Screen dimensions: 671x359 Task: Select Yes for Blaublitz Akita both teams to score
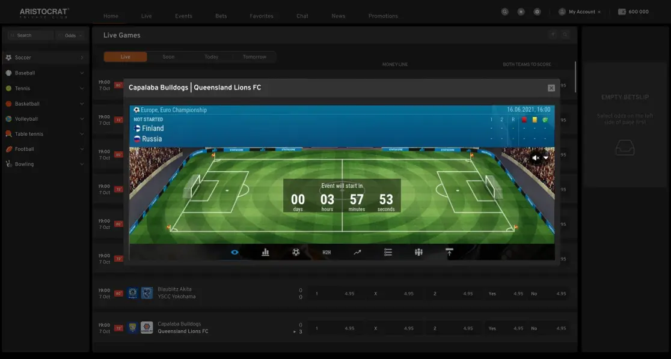click(x=492, y=293)
